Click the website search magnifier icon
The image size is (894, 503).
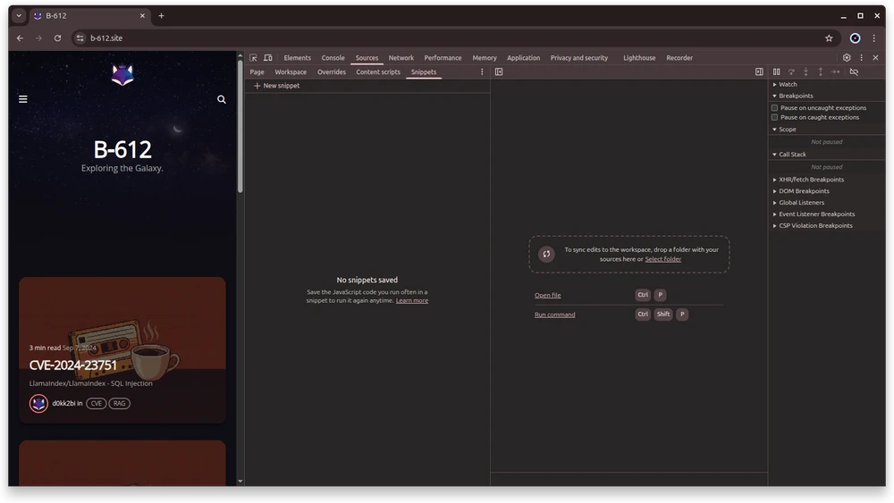click(222, 99)
